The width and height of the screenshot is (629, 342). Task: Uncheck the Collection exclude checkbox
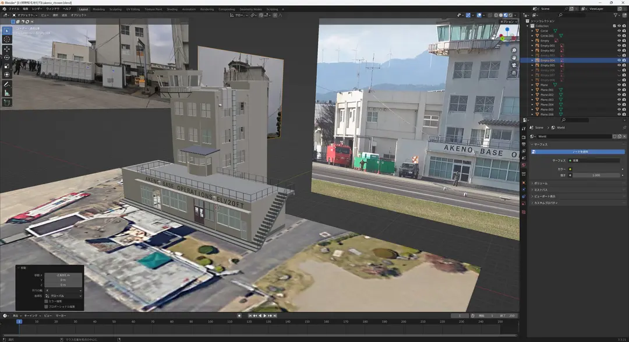click(x=614, y=26)
